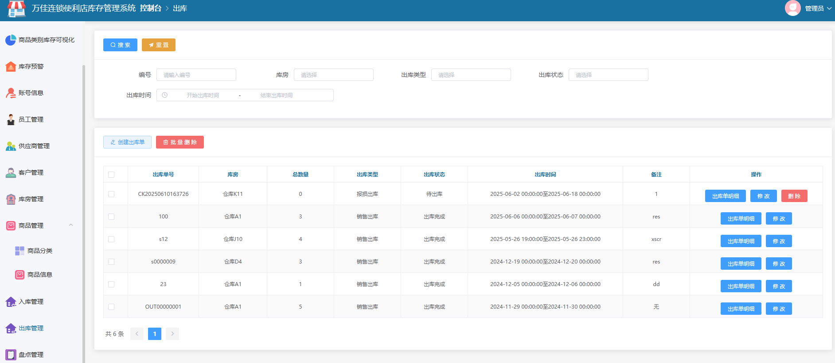Viewport: 835px width, 363px height.
Task: Click the 开始出库时间 start date field
Action: 203,95
